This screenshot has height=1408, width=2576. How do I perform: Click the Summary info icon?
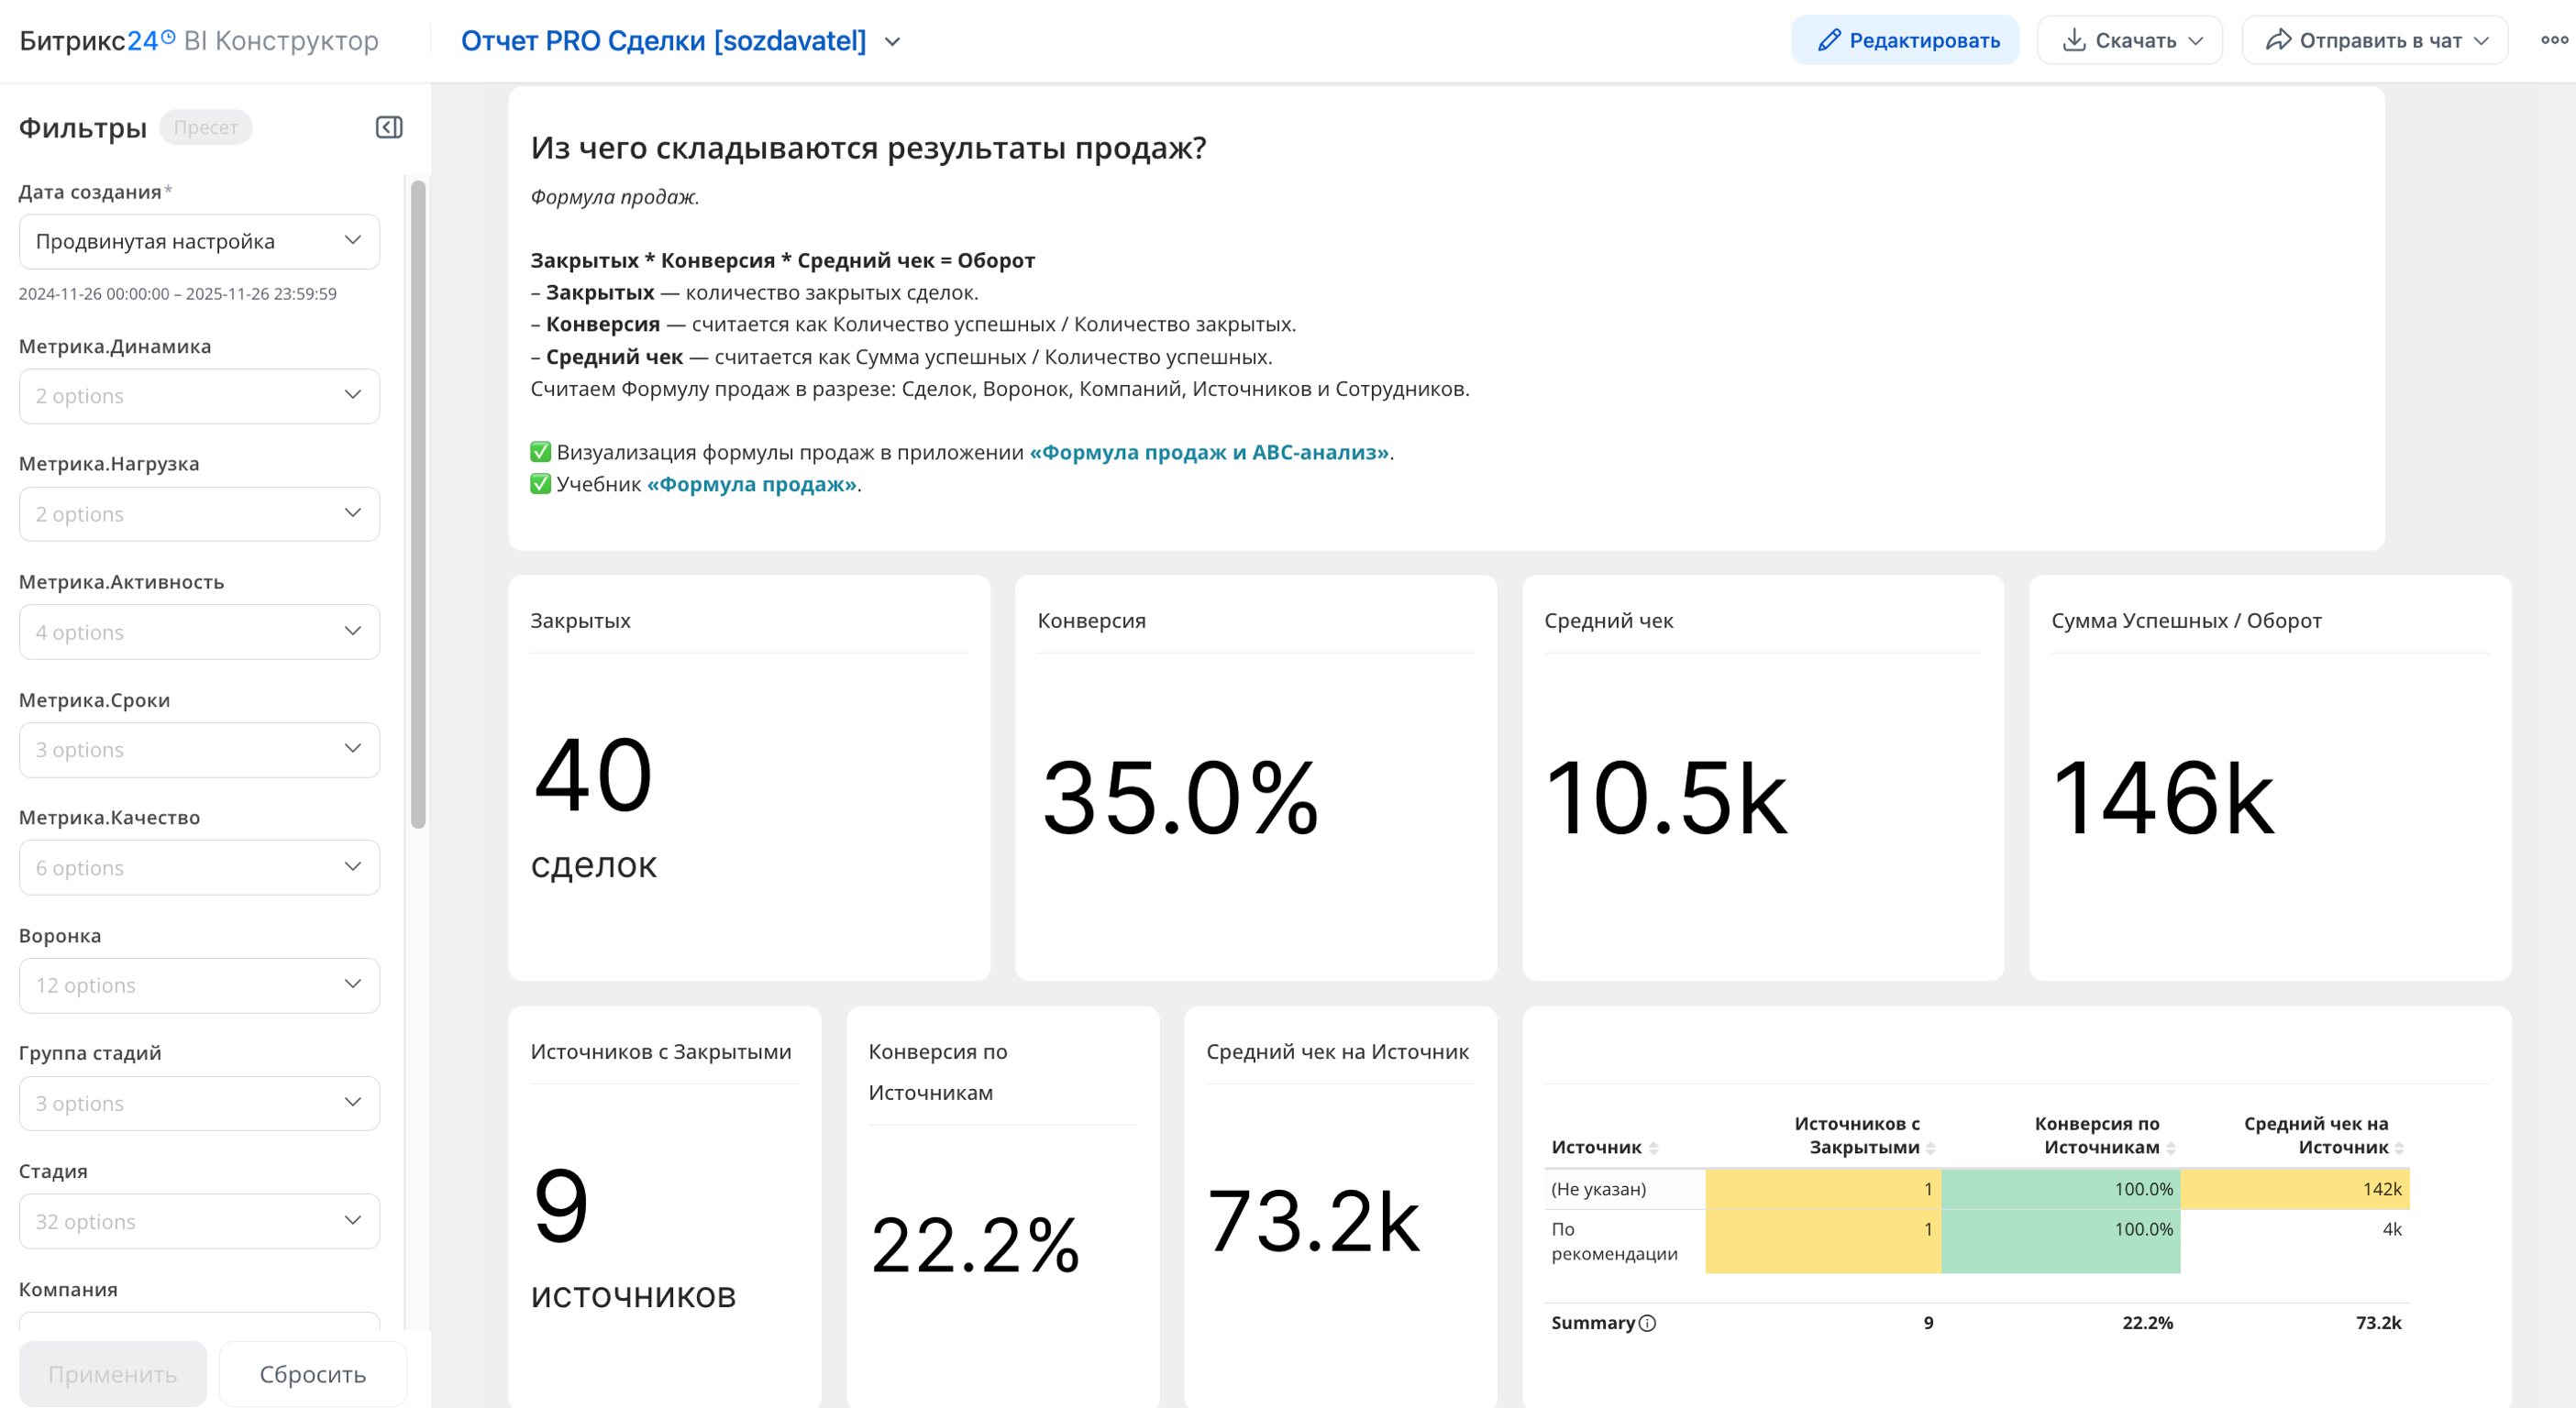(x=1648, y=1323)
